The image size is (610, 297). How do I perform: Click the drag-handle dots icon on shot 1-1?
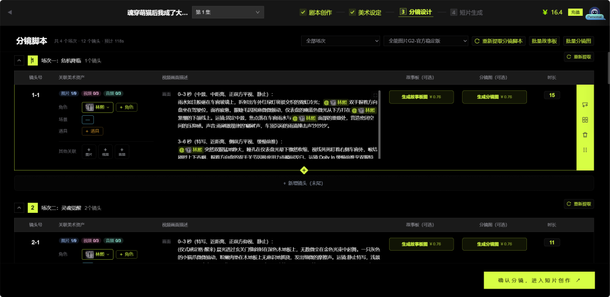(585, 150)
